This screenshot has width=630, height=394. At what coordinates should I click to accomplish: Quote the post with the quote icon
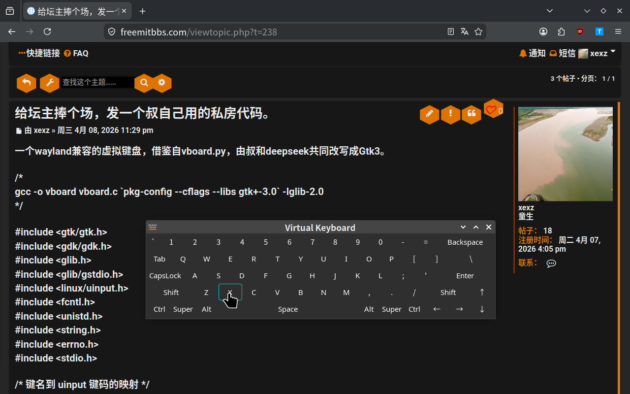pyautogui.click(x=471, y=114)
